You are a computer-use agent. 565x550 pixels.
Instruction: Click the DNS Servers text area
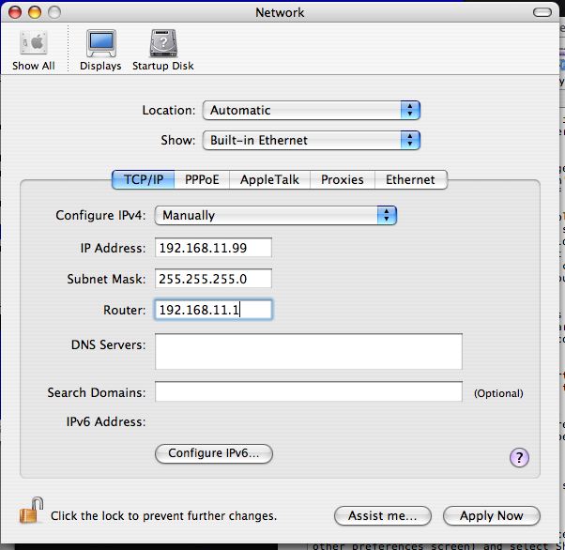309,351
